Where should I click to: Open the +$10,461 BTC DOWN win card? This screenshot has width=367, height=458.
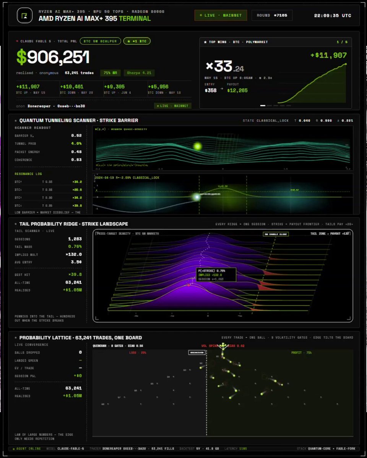pos(81,90)
